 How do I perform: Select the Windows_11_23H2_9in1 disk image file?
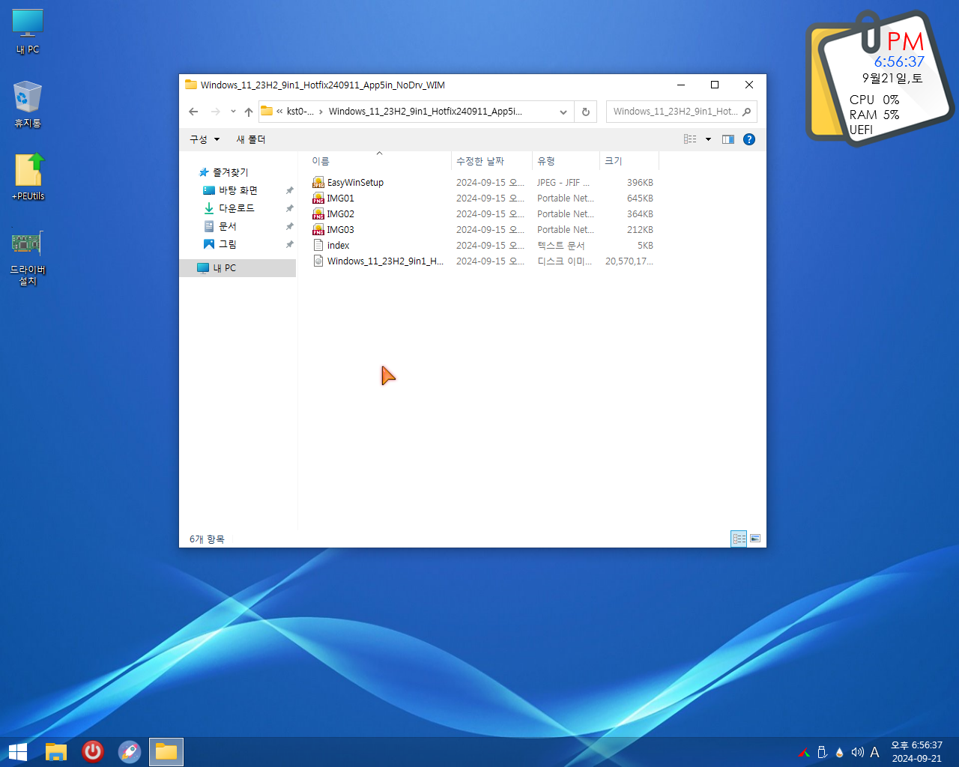tap(482, 261)
